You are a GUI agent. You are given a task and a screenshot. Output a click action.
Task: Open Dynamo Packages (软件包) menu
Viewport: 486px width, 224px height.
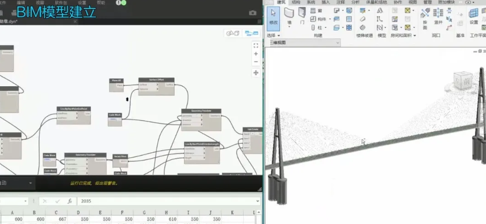tap(61, 2)
